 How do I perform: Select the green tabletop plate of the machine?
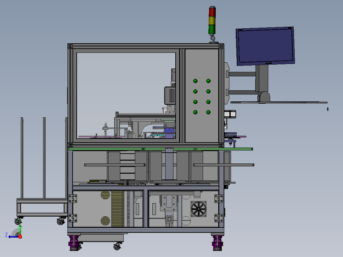point(160,149)
